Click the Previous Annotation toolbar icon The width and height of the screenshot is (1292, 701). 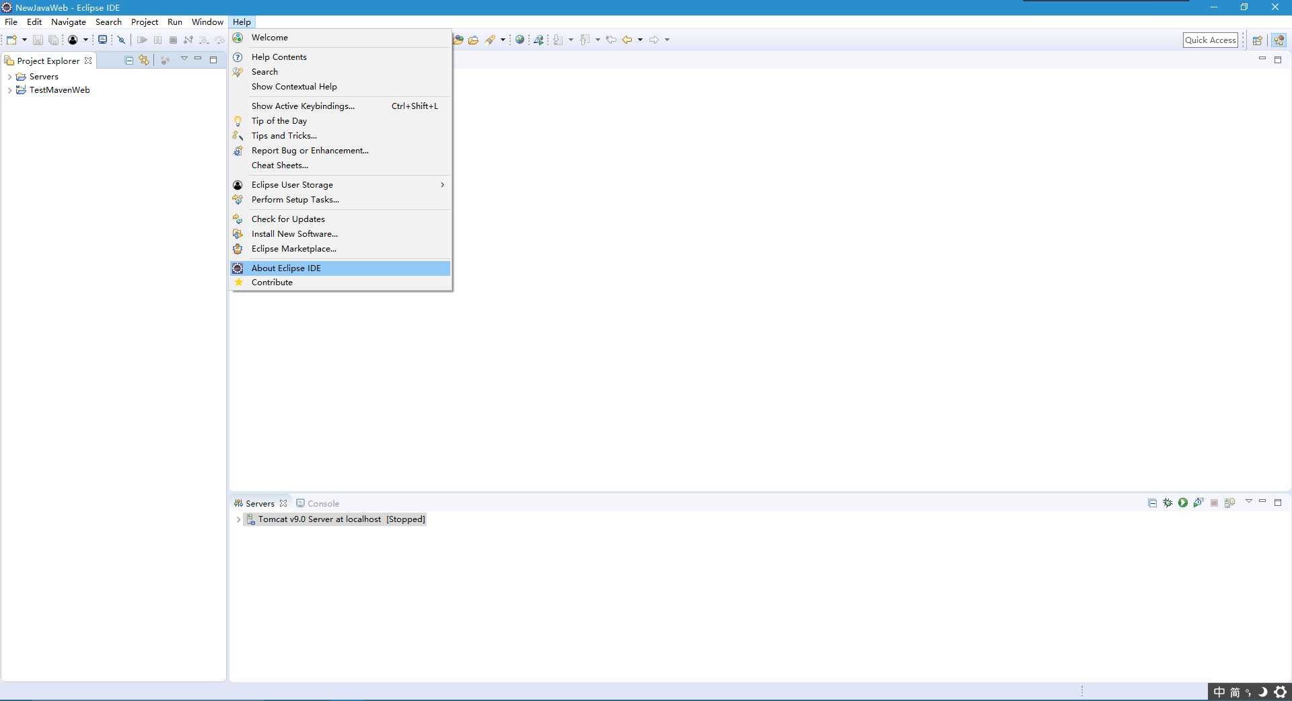[x=585, y=40]
